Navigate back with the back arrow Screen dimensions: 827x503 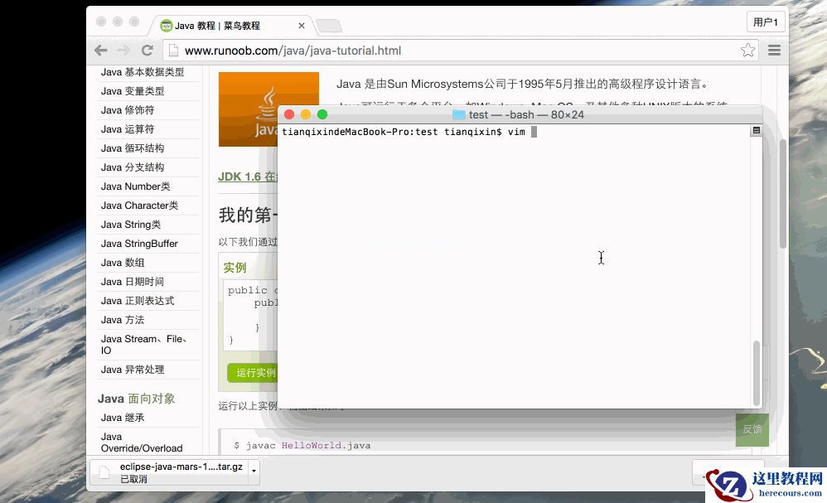(x=100, y=50)
